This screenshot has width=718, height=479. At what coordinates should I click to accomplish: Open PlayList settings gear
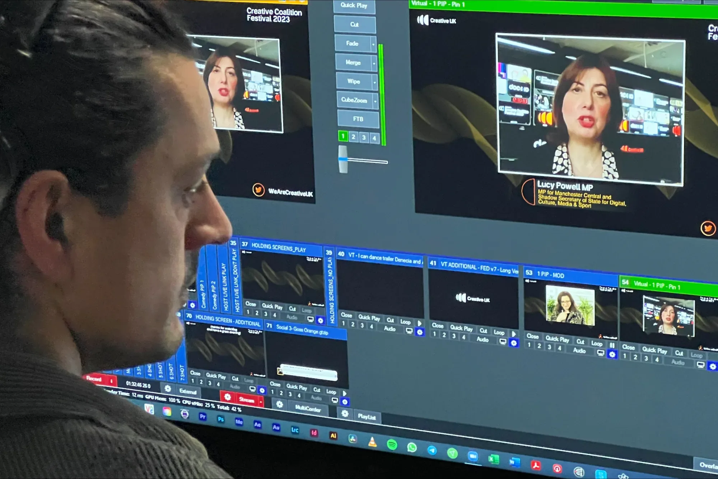pyautogui.click(x=345, y=413)
